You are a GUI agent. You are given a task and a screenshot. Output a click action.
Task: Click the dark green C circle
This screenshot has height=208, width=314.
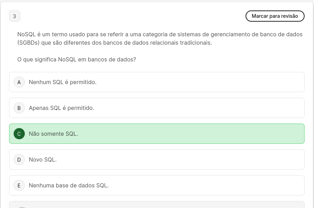[19, 134]
